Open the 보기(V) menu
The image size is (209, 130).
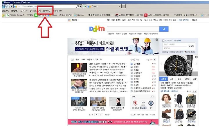(24, 11)
